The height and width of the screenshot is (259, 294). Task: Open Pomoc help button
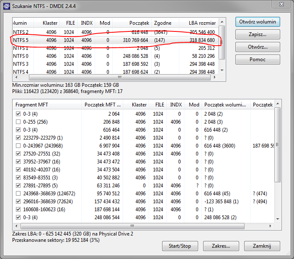tap(258, 60)
